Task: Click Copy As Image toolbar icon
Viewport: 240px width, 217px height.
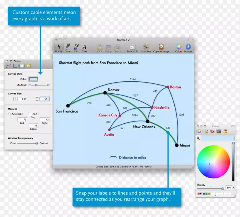Action: coord(161,47)
